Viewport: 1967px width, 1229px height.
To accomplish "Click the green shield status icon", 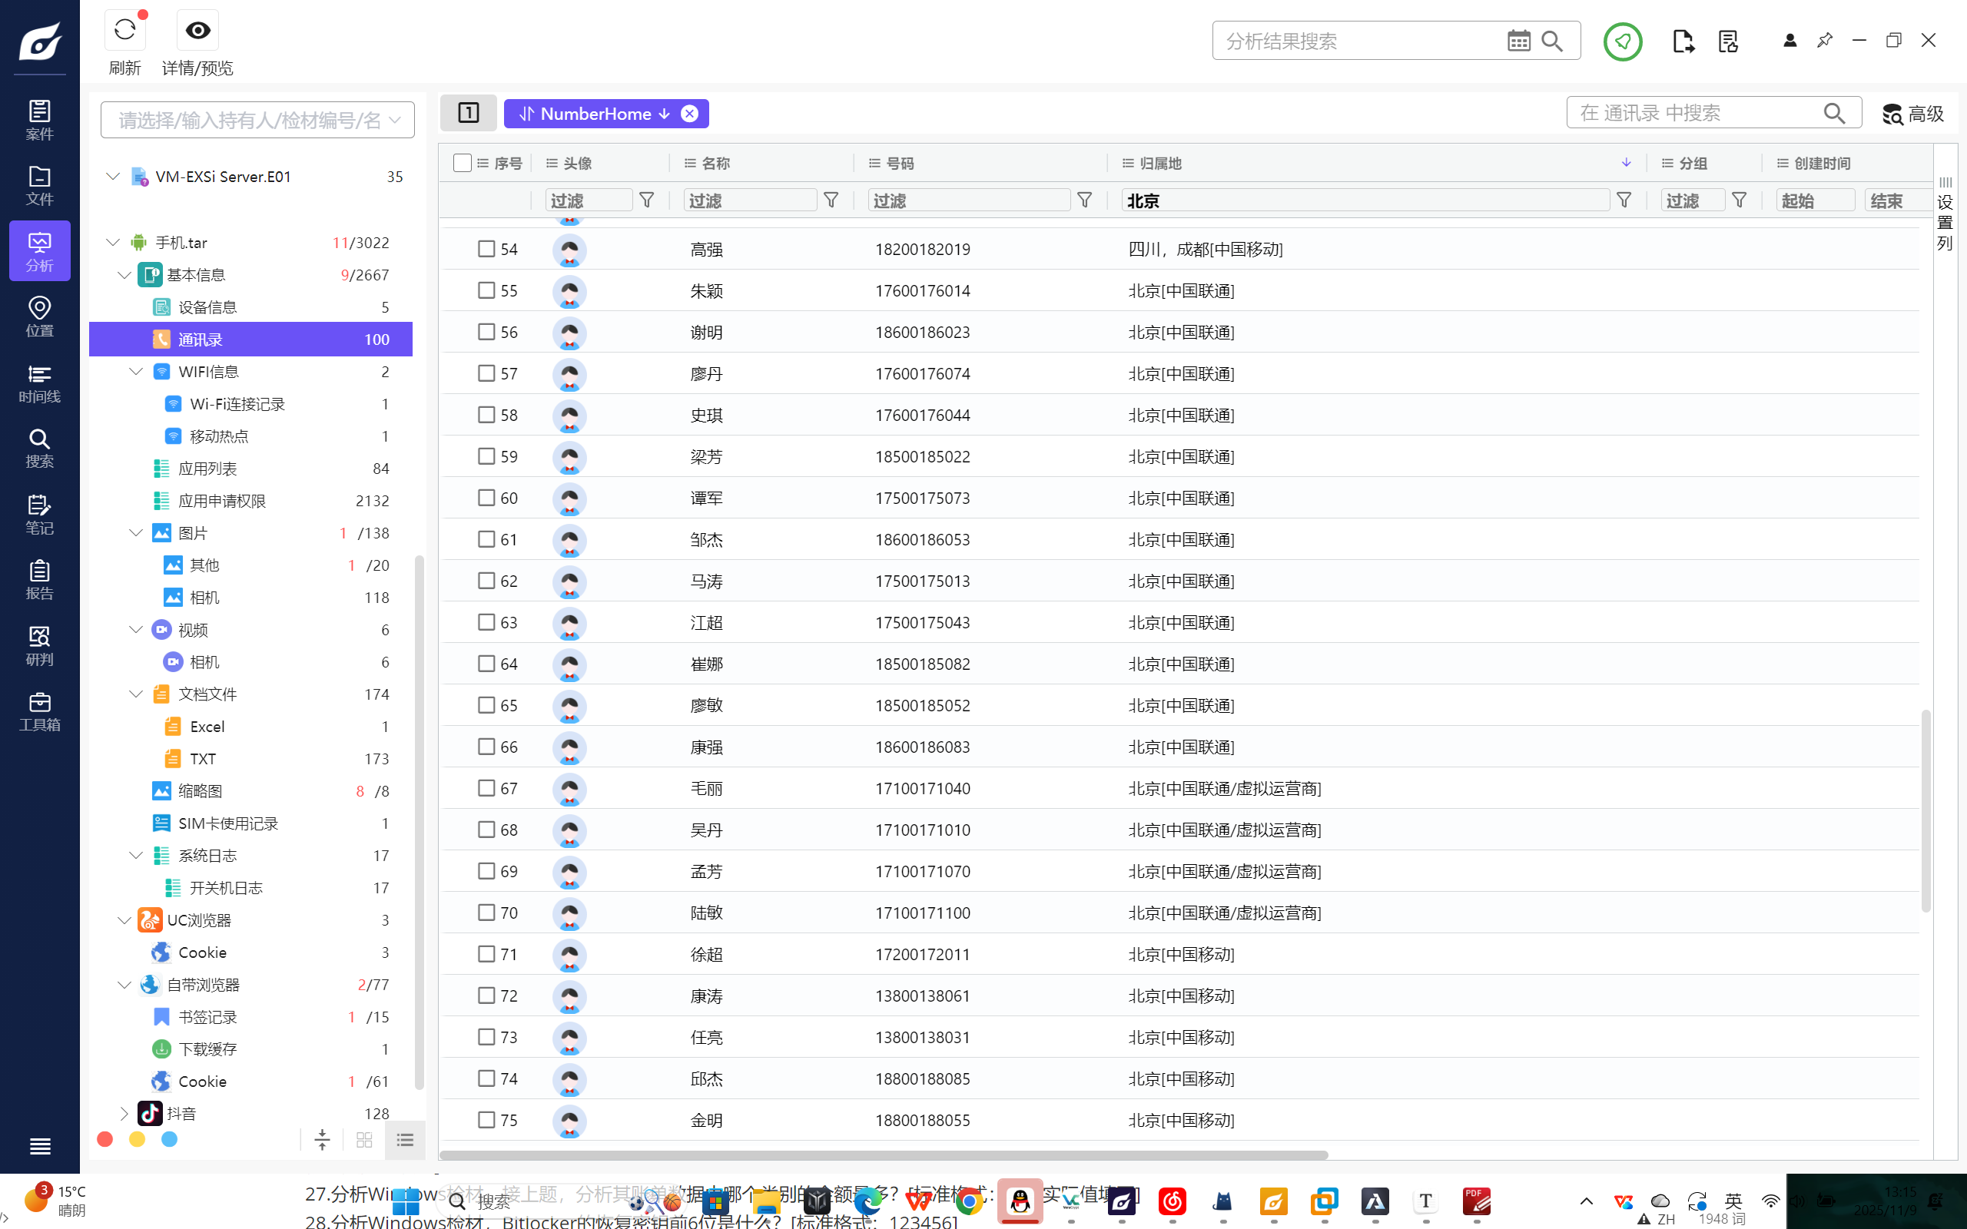I will click(1622, 41).
